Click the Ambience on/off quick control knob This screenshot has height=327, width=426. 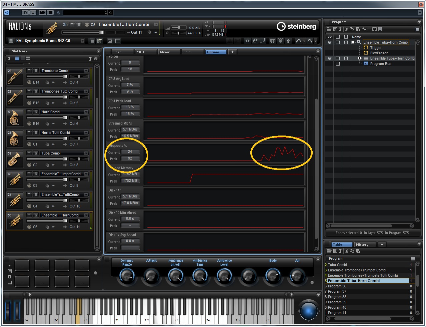pos(175,276)
